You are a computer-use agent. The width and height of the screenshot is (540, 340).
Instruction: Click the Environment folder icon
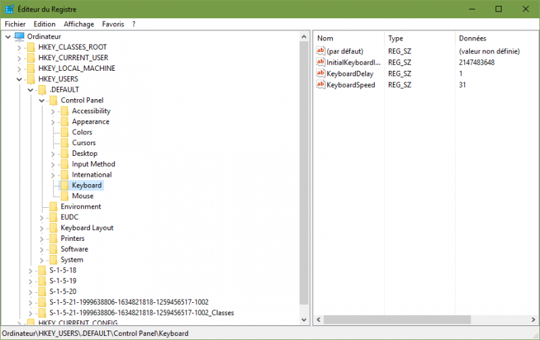(x=53, y=207)
